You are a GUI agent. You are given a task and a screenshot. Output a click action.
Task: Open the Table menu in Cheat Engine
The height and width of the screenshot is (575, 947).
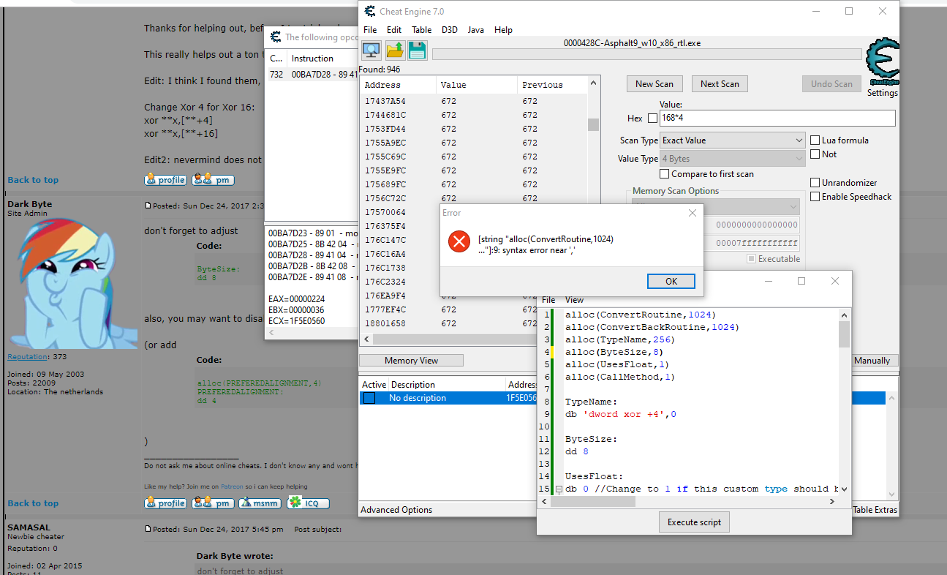coord(421,30)
